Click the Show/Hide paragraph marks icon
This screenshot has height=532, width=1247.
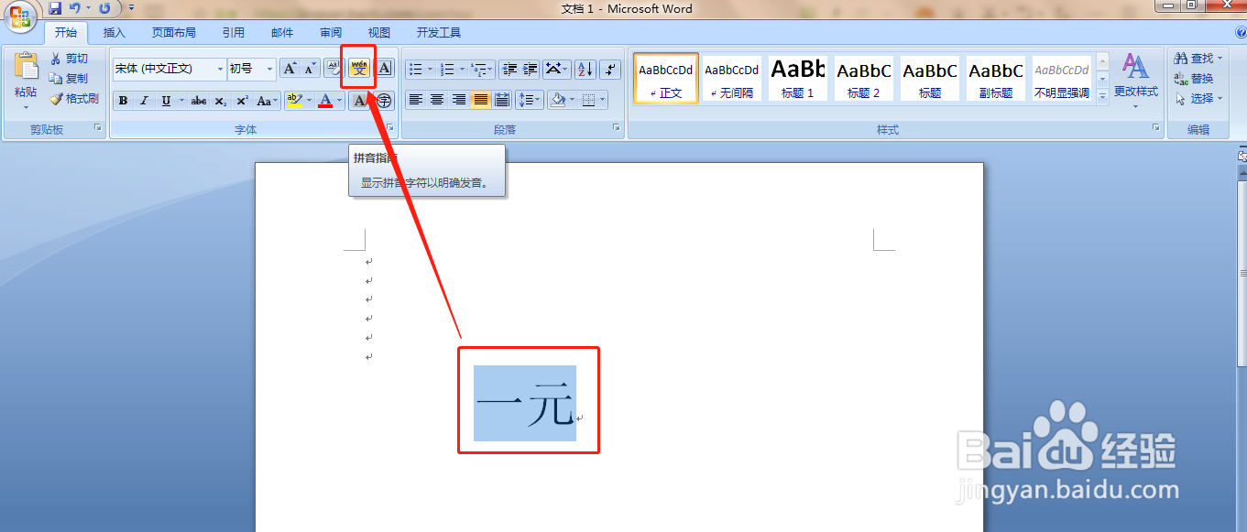pos(610,69)
